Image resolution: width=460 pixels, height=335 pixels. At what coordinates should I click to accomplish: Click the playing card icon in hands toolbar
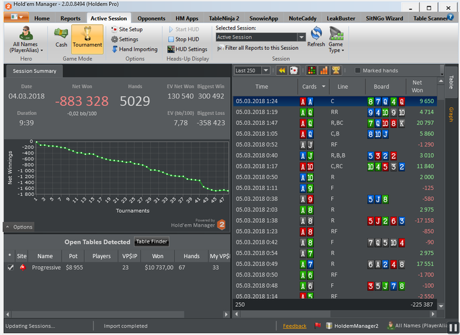294,70
